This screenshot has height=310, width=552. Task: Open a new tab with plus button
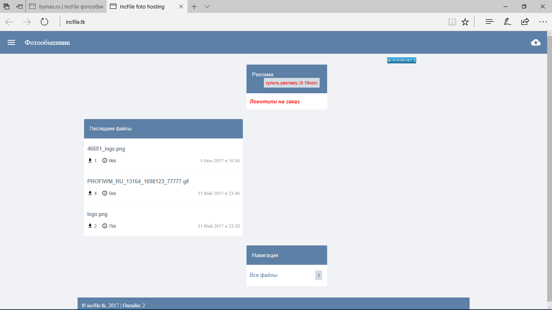click(194, 6)
